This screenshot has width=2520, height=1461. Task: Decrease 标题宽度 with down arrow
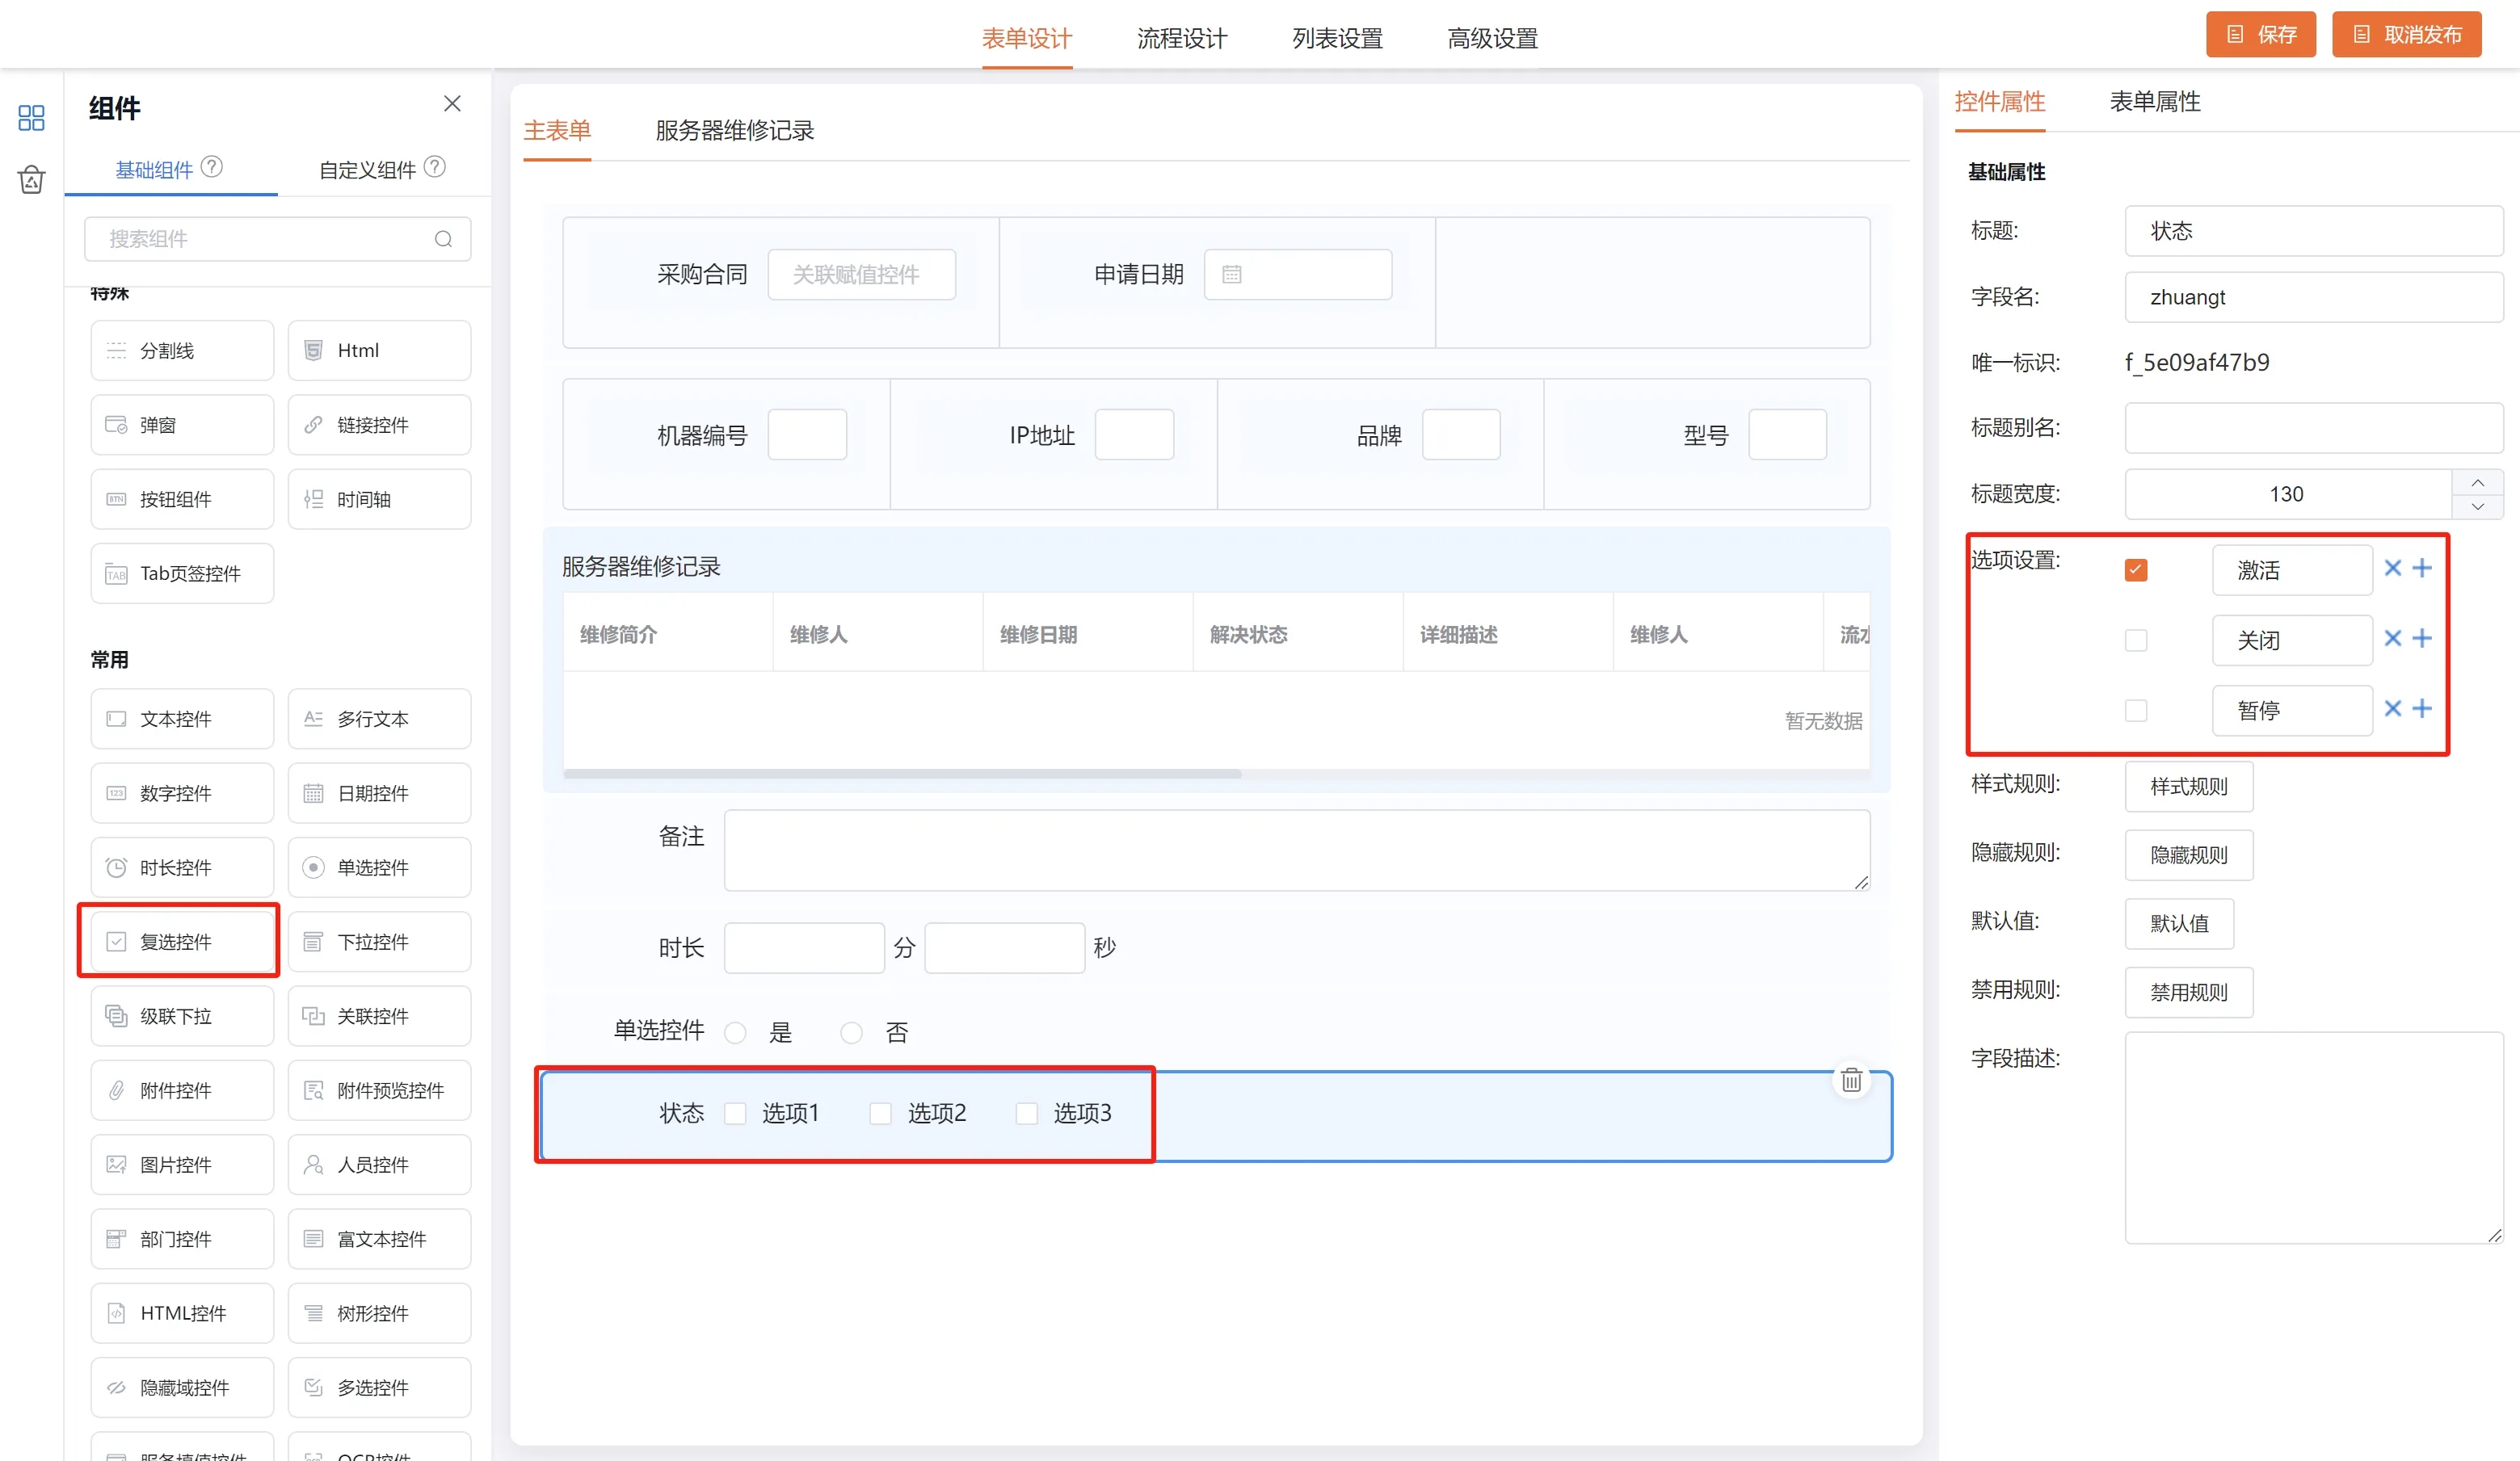2477,506
